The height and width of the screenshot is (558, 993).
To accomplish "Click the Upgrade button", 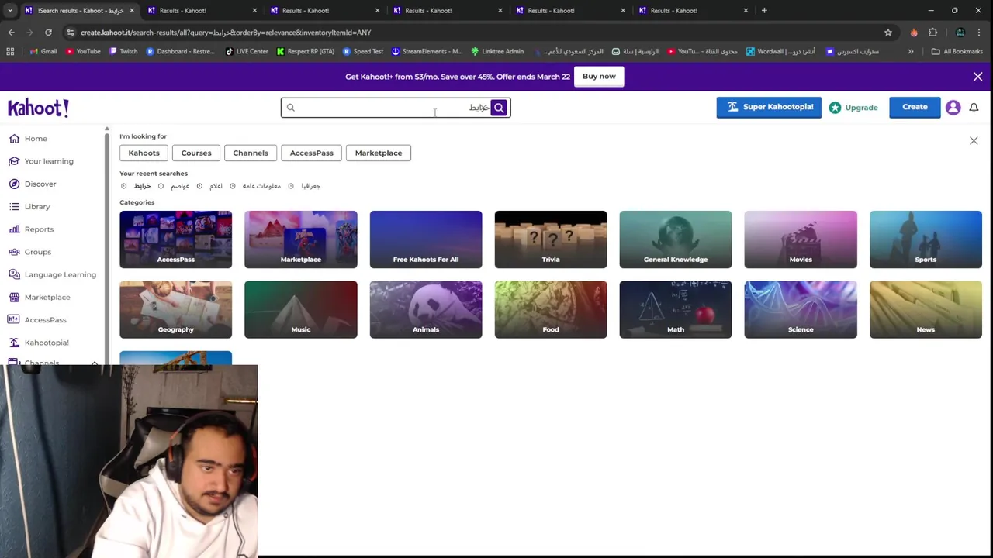I will [x=853, y=108].
